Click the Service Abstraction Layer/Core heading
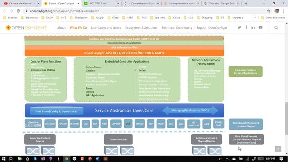This screenshot has width=288, height=162. pos(124,111)
